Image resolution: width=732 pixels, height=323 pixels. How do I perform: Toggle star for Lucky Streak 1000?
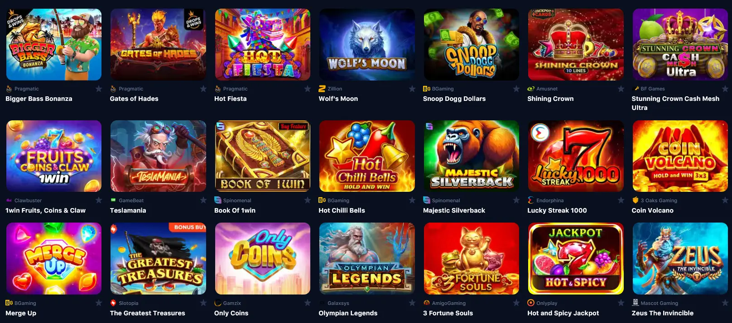click(621, 200)
